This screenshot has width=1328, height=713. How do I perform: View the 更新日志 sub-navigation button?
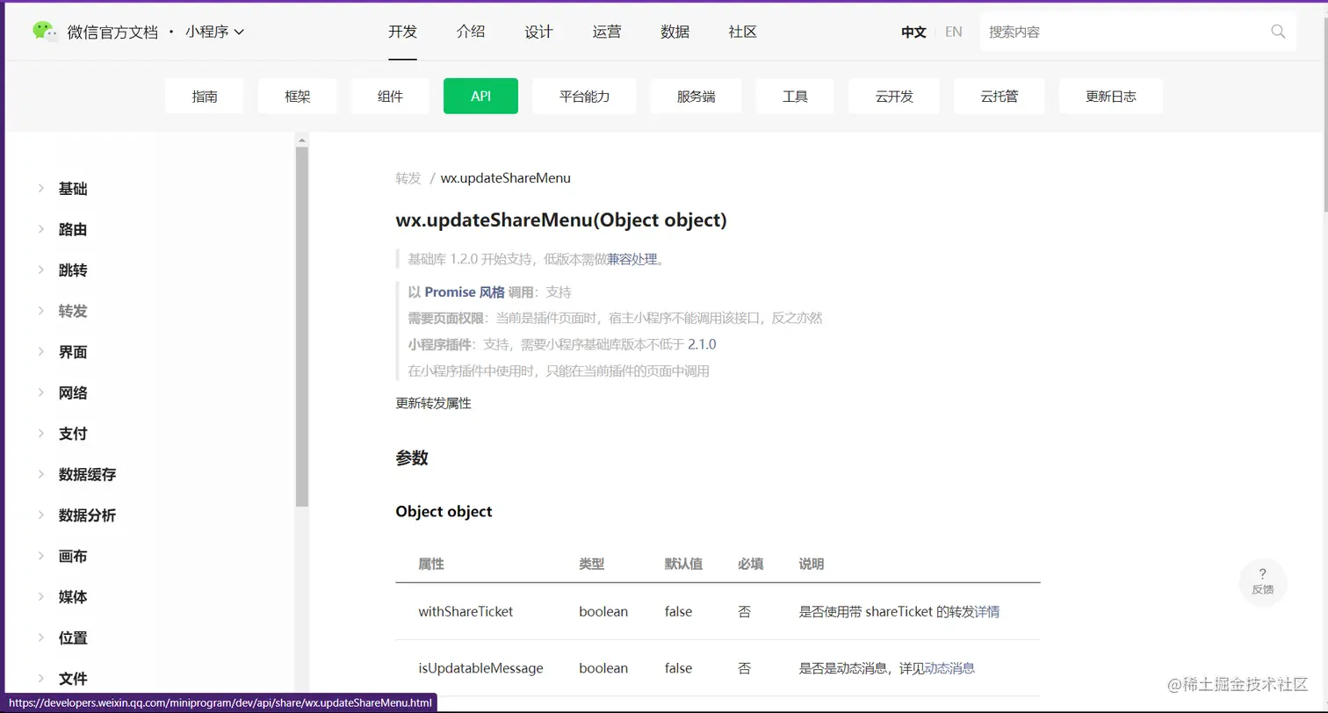[1111, 97]
